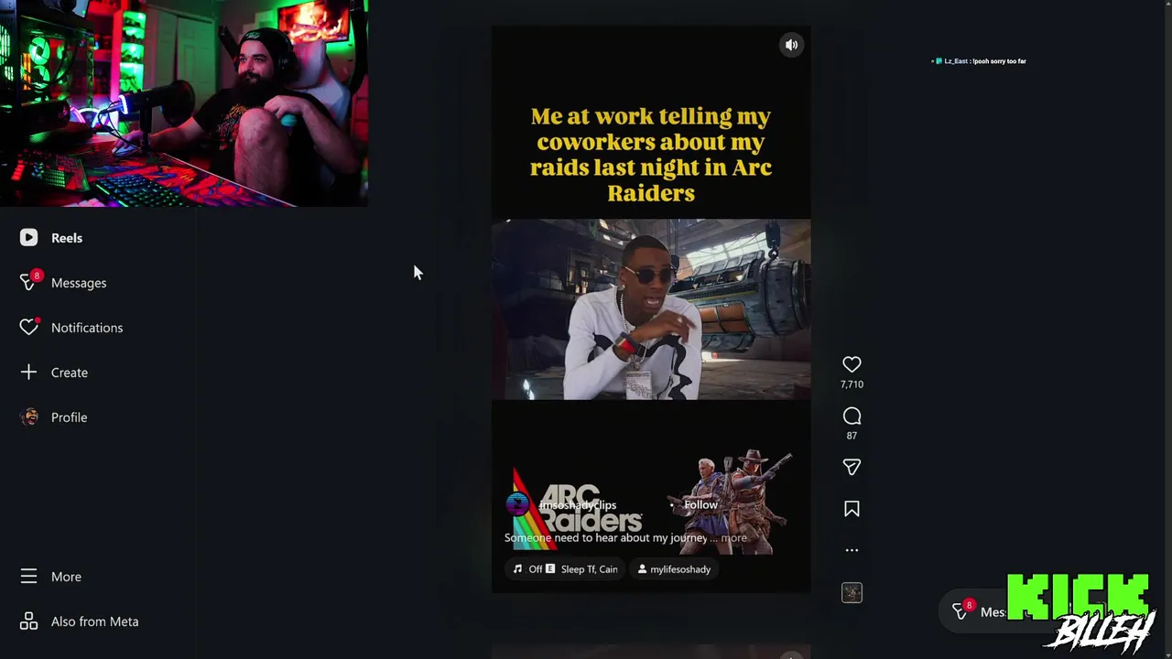The height and width of the screenshot is (659, 1172).
Task: Click the reel video frame
Action: pyautogui.click(x=651, y=309)
